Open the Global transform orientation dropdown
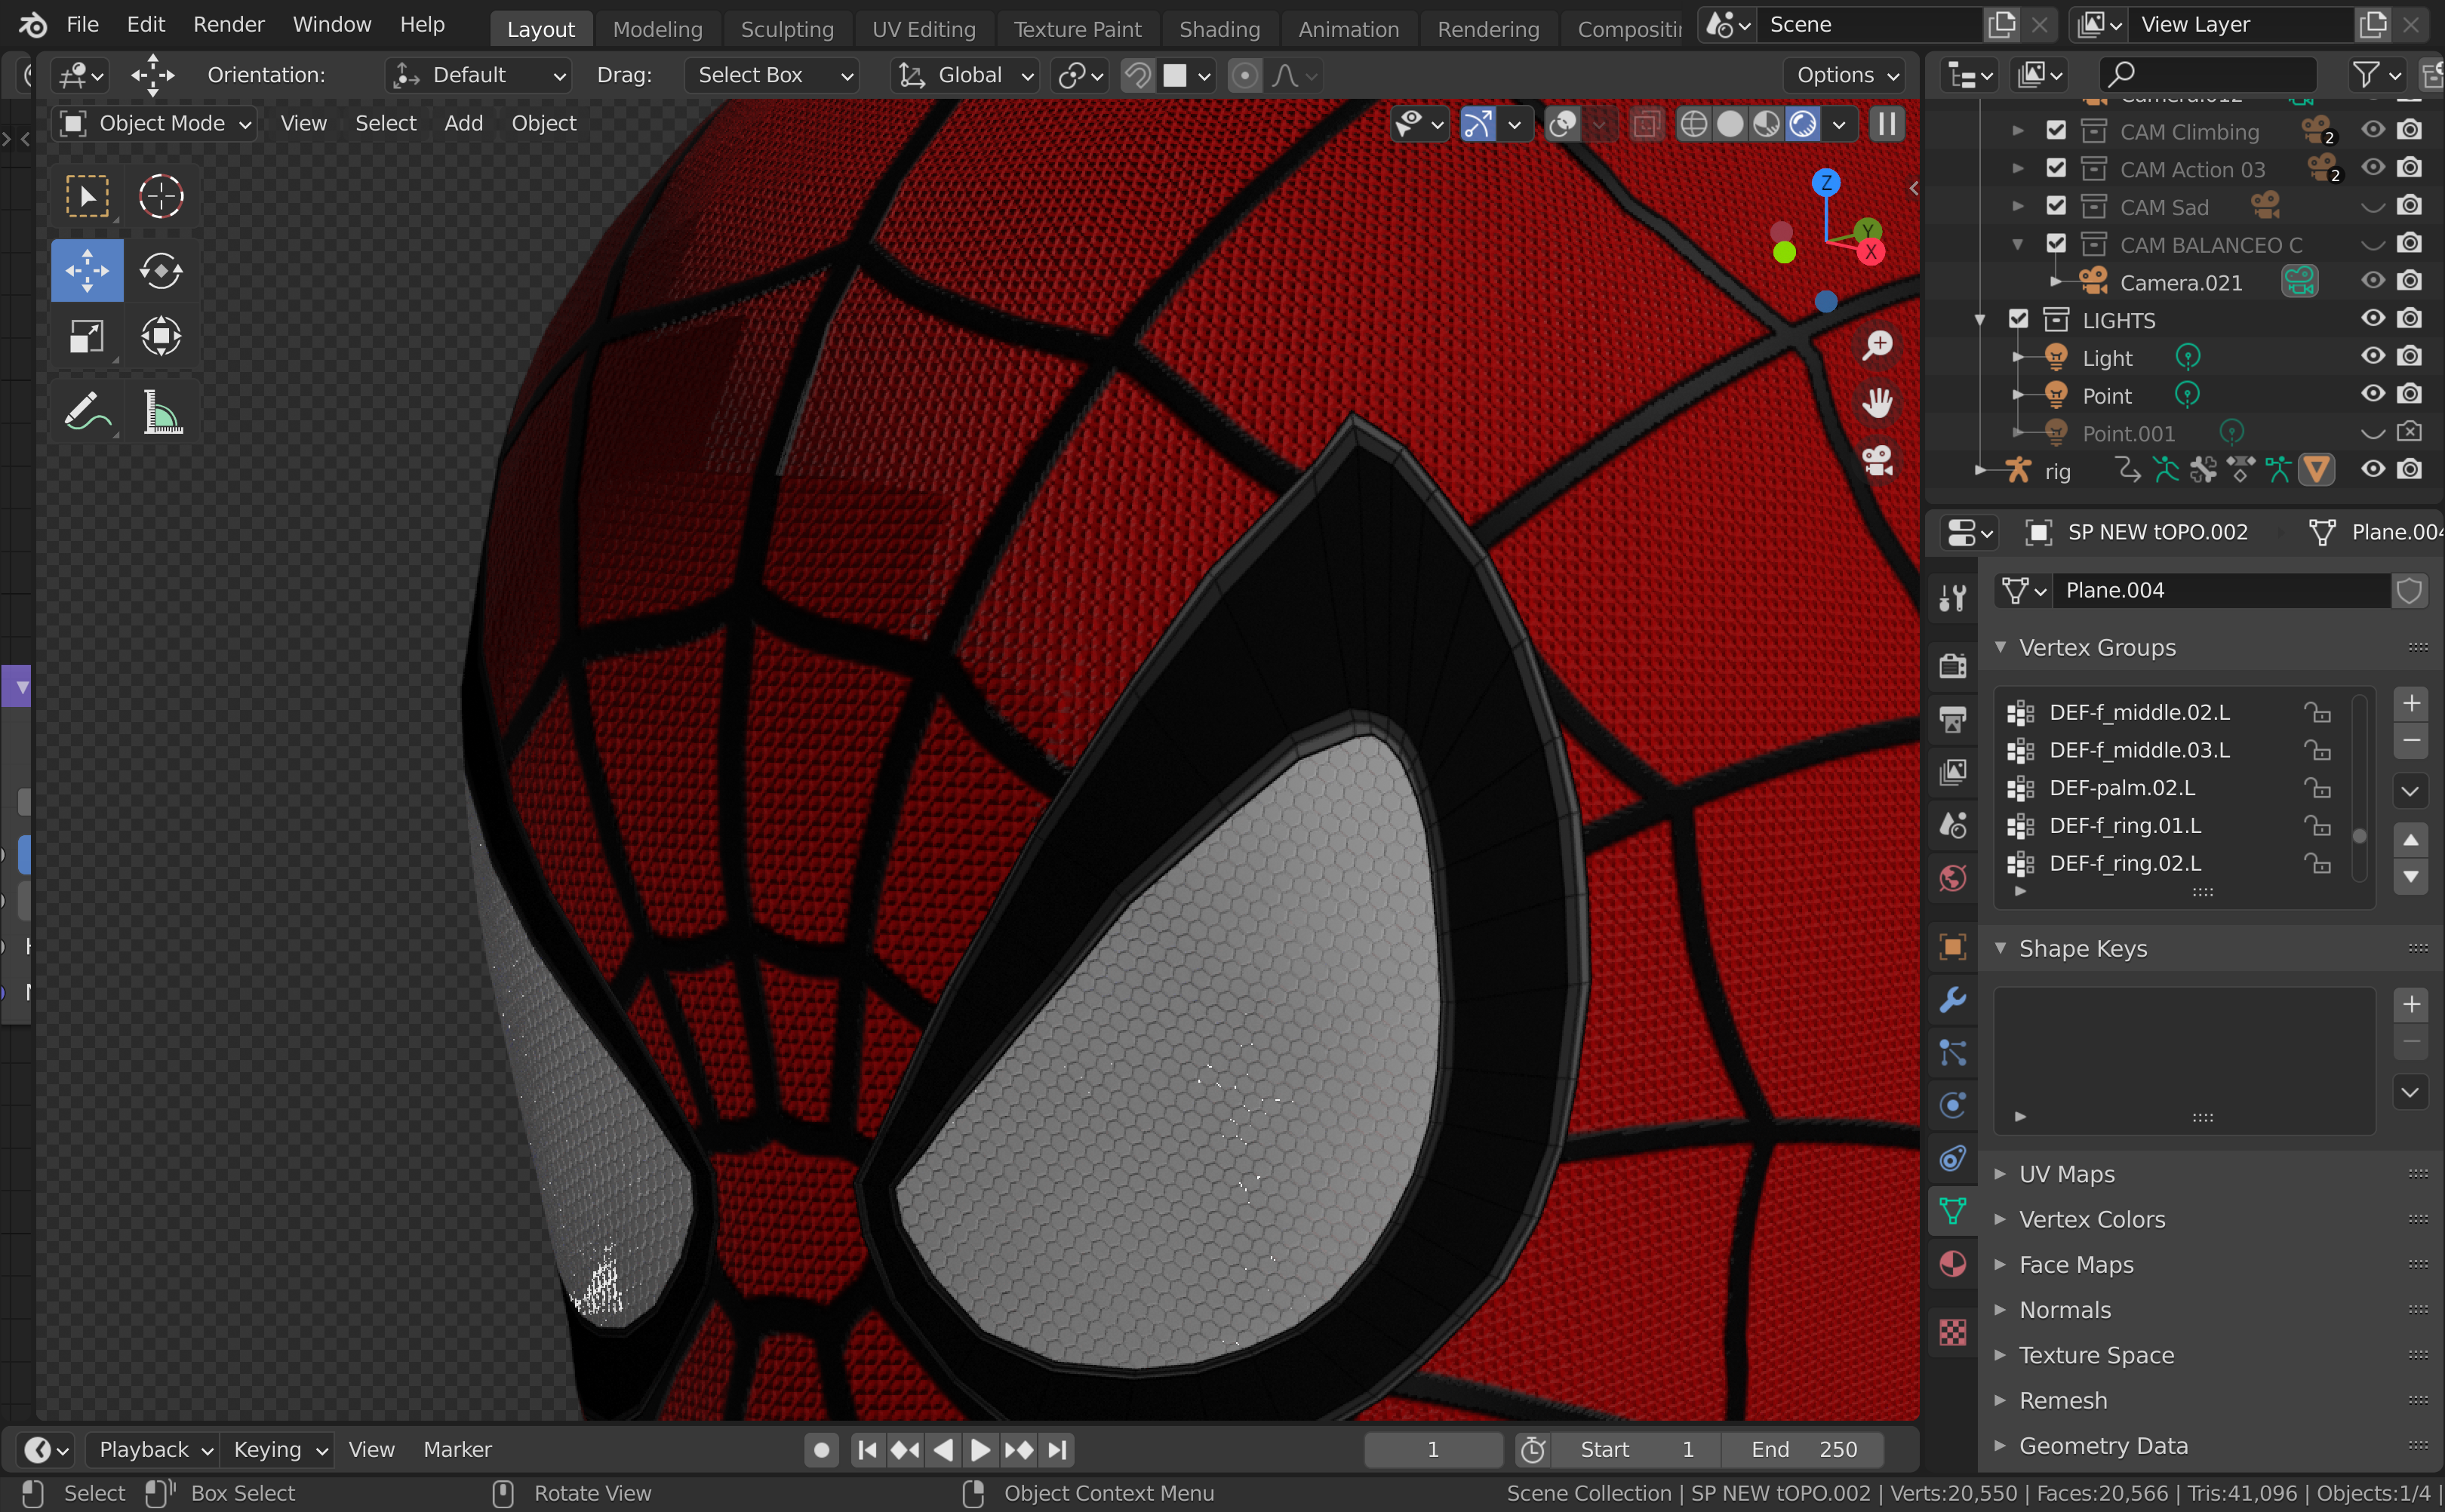2445x1512 pixels. (x=966, y=75)
